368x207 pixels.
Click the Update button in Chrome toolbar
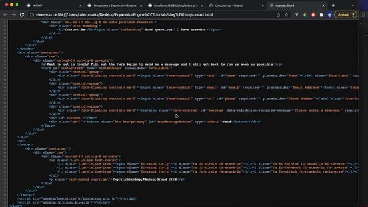pos(343,14)
